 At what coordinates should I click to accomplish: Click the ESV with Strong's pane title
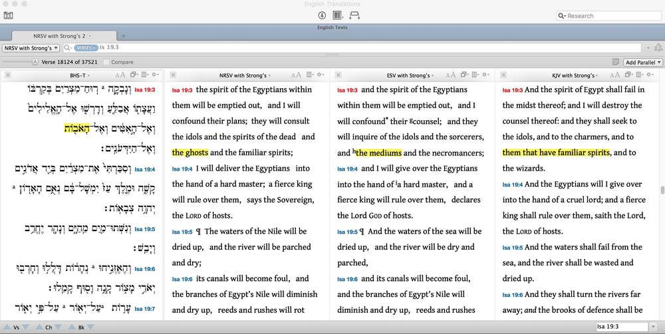pos(408,76)
